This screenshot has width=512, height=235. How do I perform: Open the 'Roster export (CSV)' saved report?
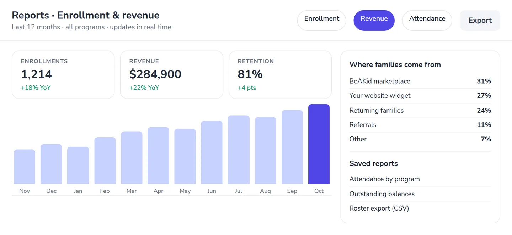[x=420, y=208]
